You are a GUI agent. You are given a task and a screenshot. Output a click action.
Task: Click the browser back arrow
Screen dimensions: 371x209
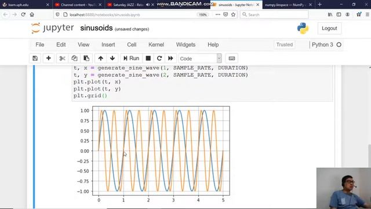[x=5, y=15]
